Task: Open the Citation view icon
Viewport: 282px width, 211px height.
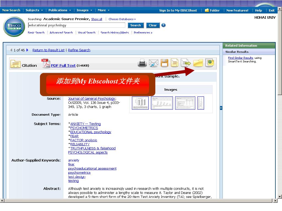Action: click(15, 64)
